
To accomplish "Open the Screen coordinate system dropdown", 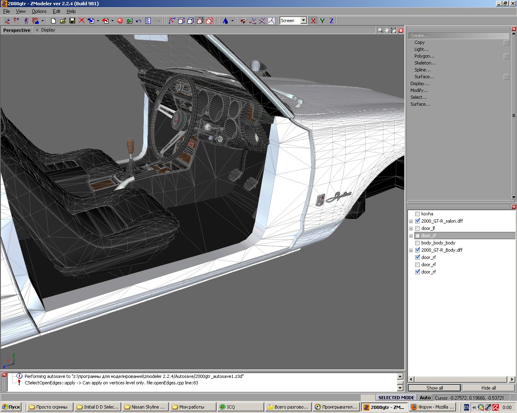I will coord(303,21).
